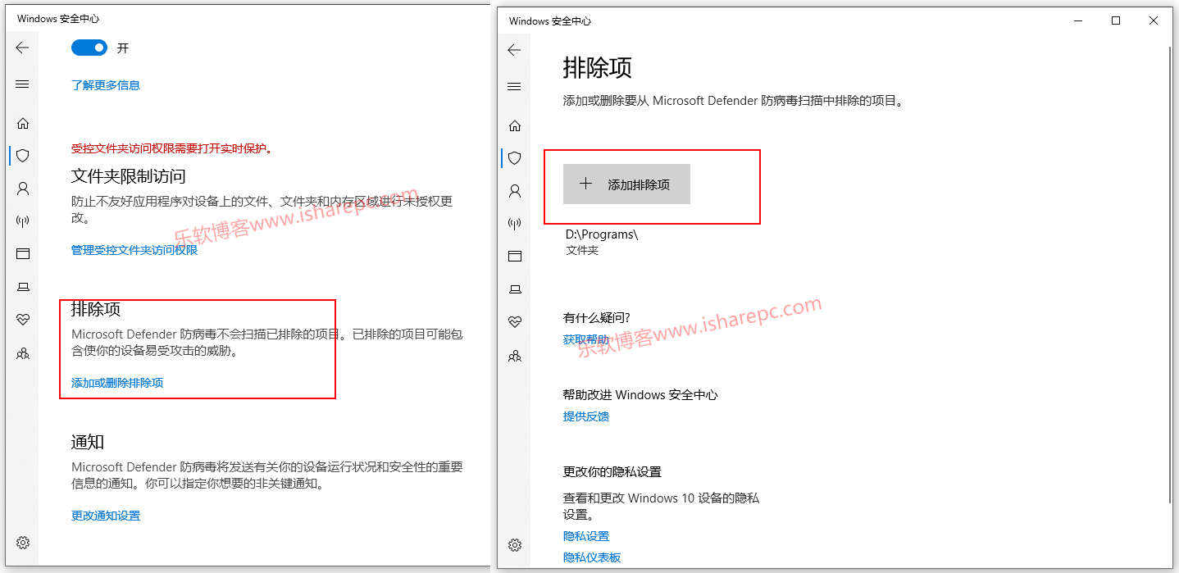Click the 添加排除项 button
The height and width of the screenshot is (573, 1179).
[x=626, y=184]
